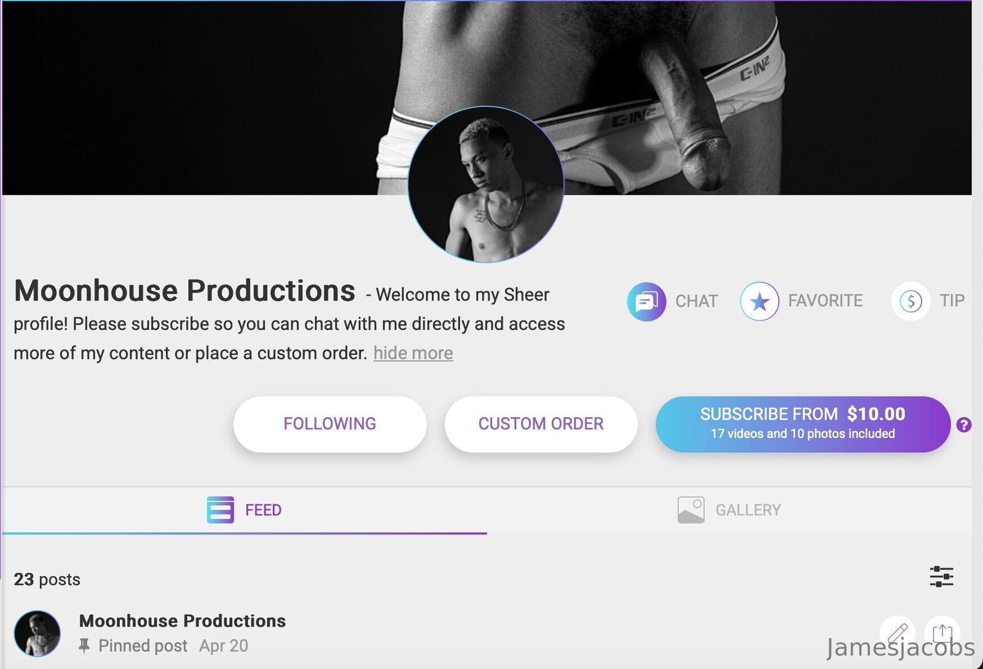Click Subscribe from $10.00 button
The width and height of the screenshot is (983, 669).
803,424
